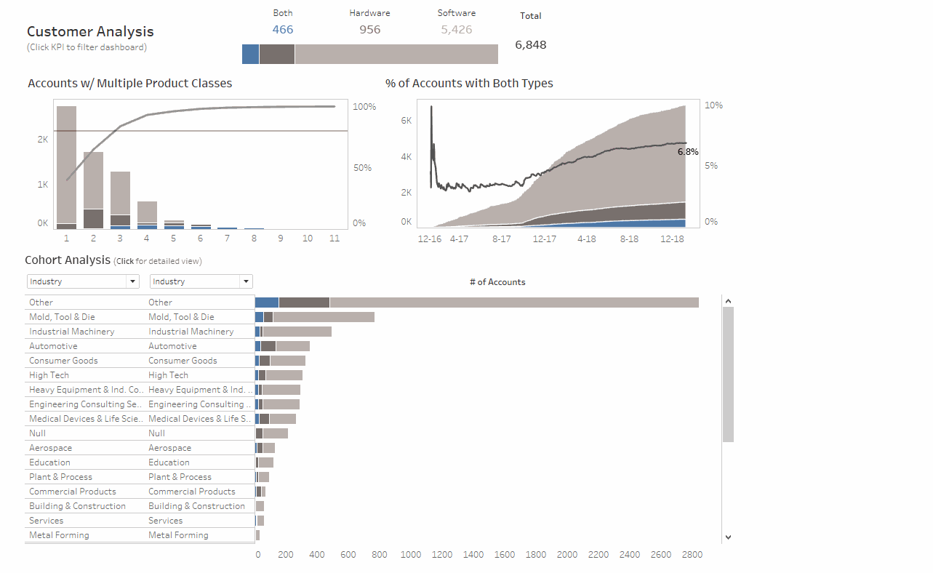933x573 pixels.
Task: Select the Null cohort row
Action: click(x=269, y=433)
